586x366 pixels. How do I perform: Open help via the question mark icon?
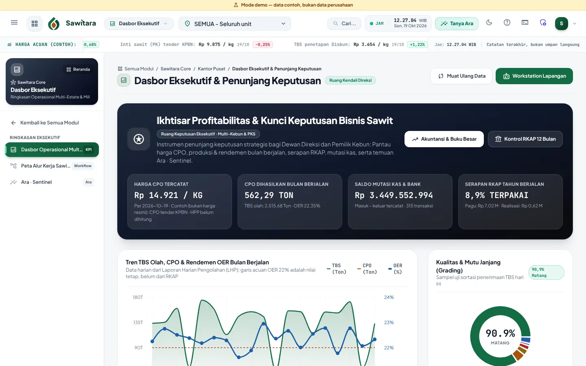(x=507, y=23)
